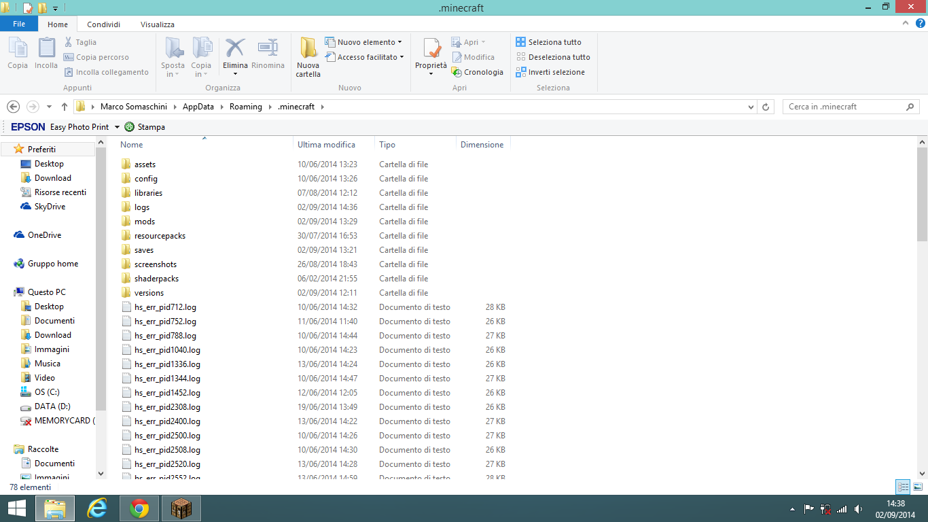The height and width of the screenshot is (522, 928).
Task: Click the file list vertical scrollbar thumb
Action: click(x=922, y=194)
